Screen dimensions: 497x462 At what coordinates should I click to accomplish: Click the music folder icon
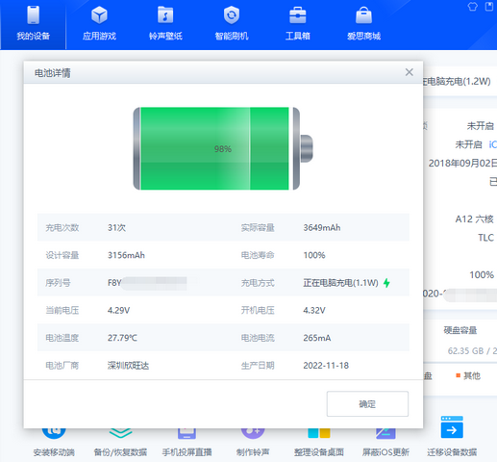[x=165, y=15]
